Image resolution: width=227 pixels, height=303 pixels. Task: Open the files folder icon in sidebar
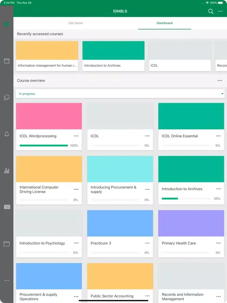[7, 244]
